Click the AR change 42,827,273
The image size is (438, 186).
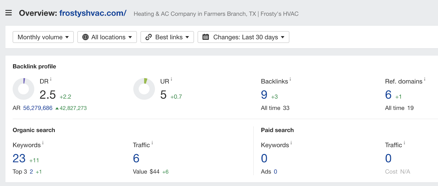(71, 108)
